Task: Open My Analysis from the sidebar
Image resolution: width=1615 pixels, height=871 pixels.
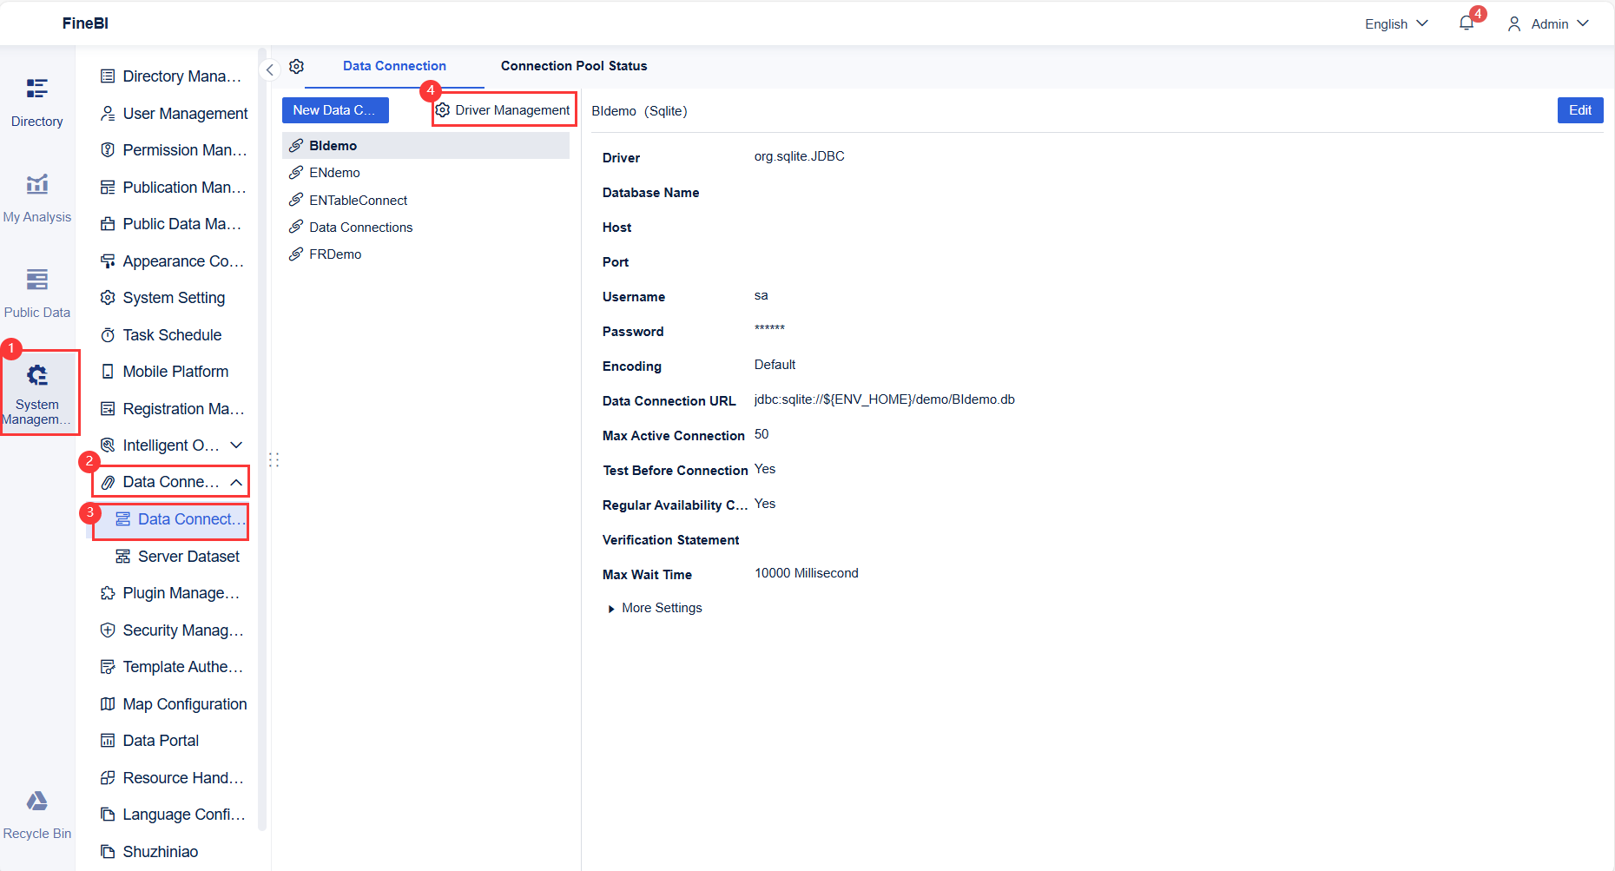Action: pos(36,197)
